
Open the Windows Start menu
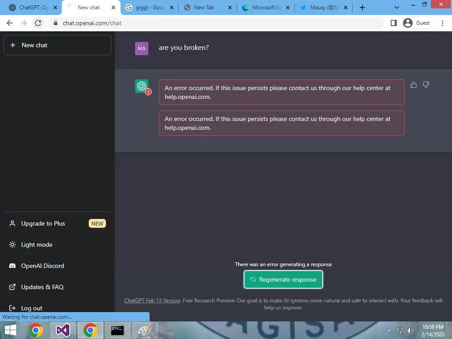click(11, 330)
